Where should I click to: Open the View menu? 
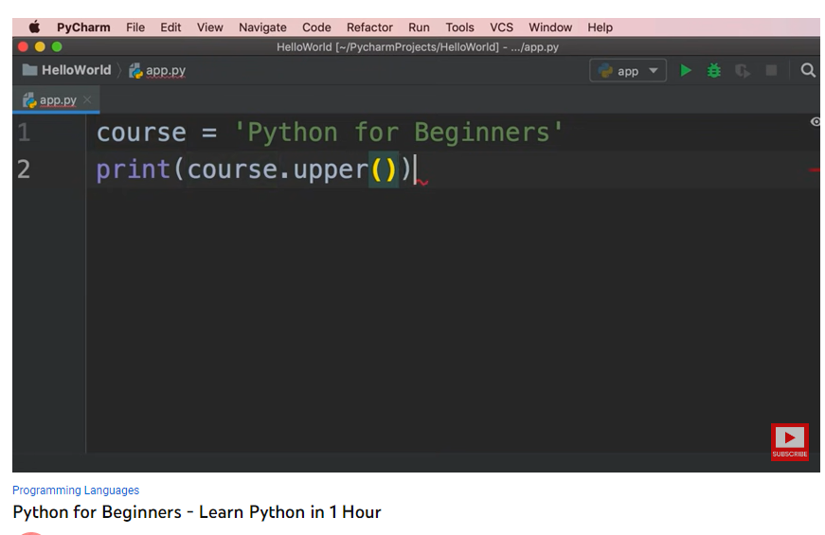210,27
